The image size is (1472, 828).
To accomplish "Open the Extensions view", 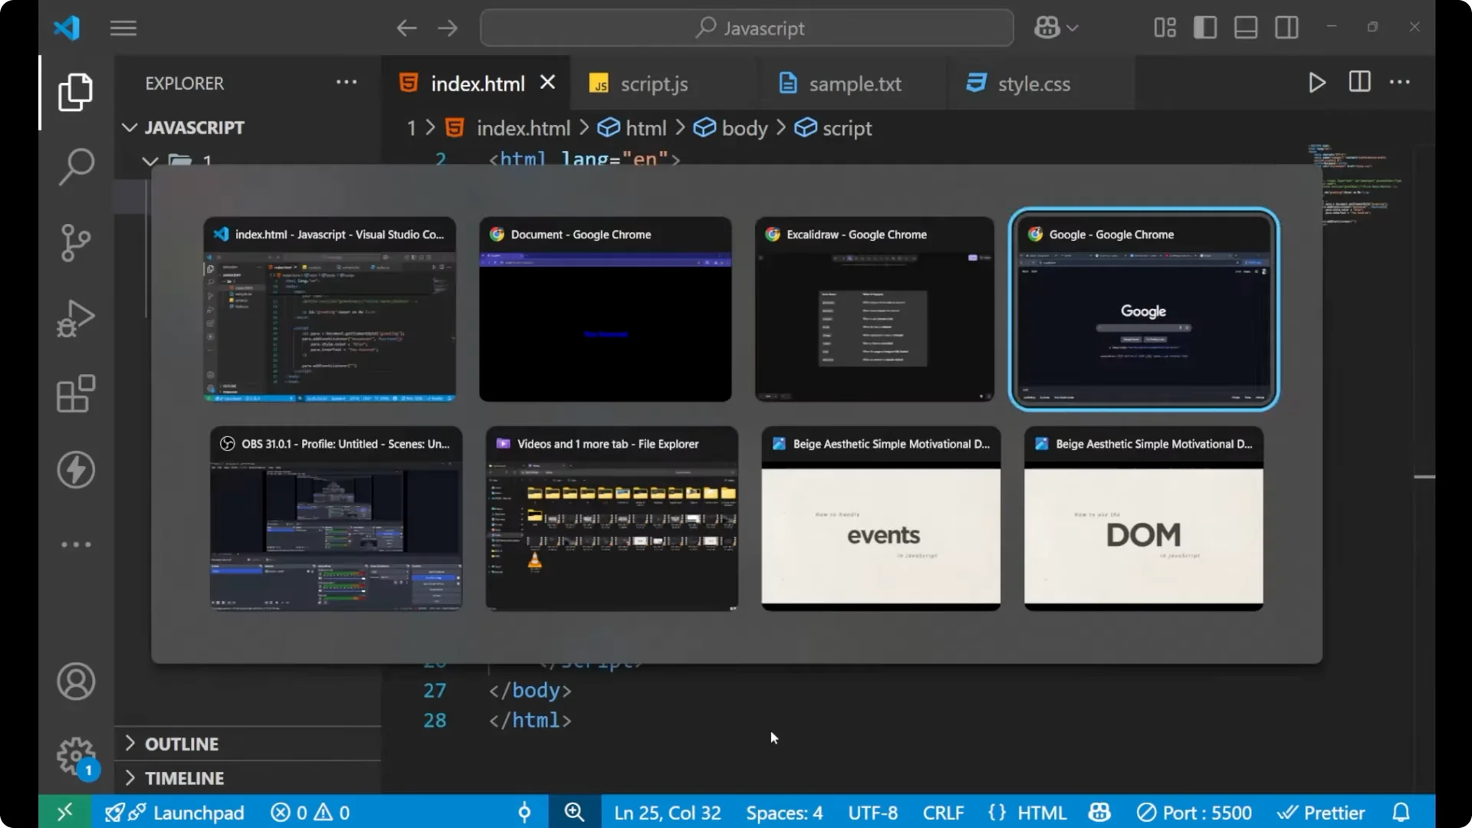I will (76, 394).
